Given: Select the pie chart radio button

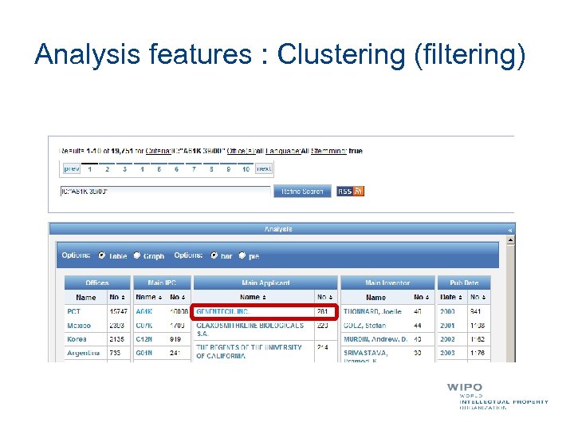Looking at the screenshot, I should [x=242, y=255].
